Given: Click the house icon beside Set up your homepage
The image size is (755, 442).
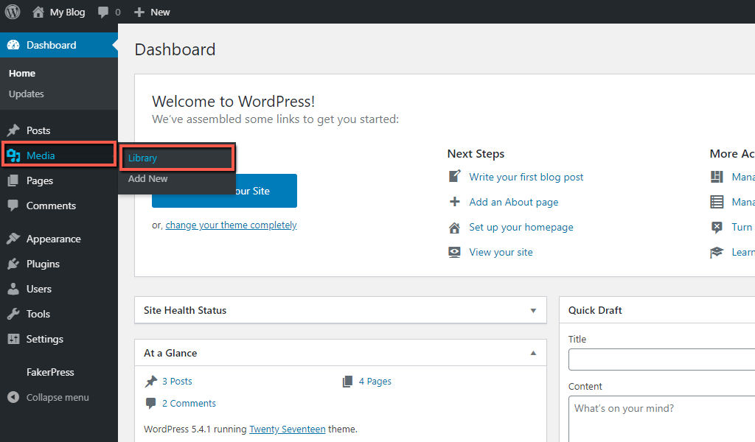Looking at the screenshot, I should point(454,227).
